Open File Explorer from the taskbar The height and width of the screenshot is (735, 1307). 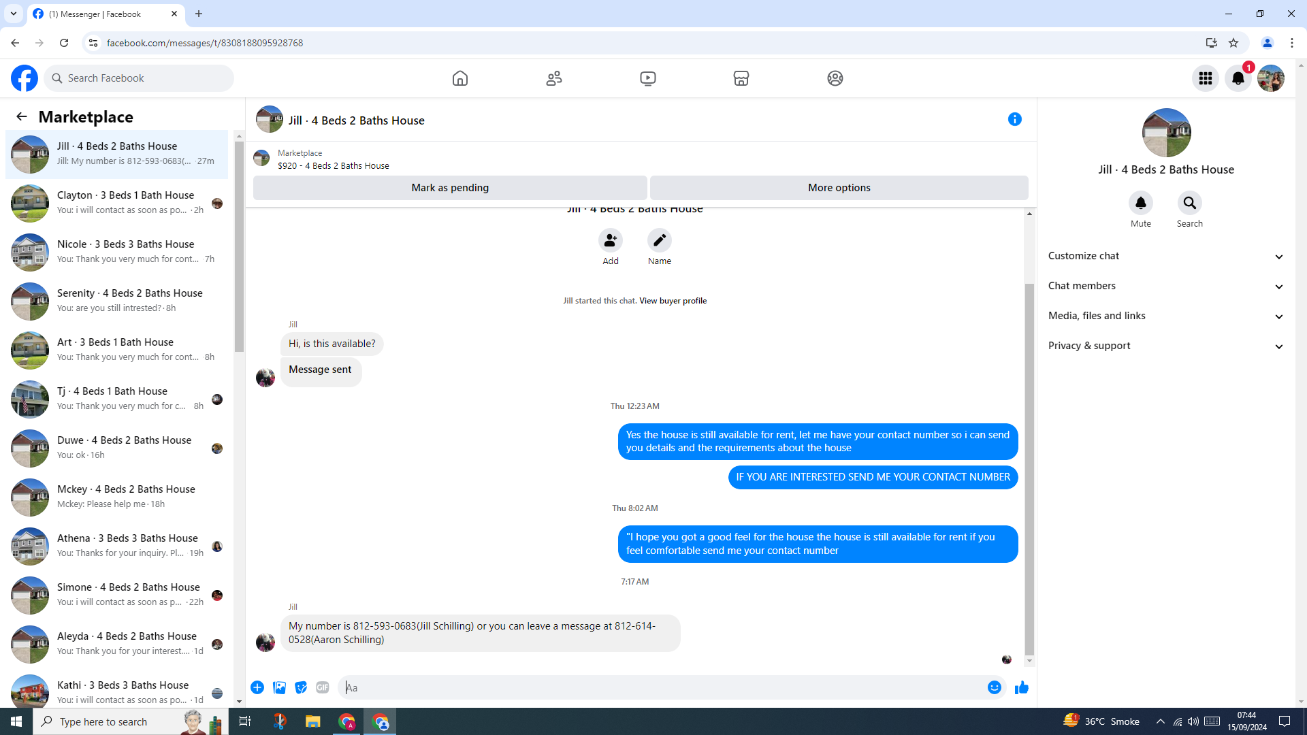tap(312, 721)
